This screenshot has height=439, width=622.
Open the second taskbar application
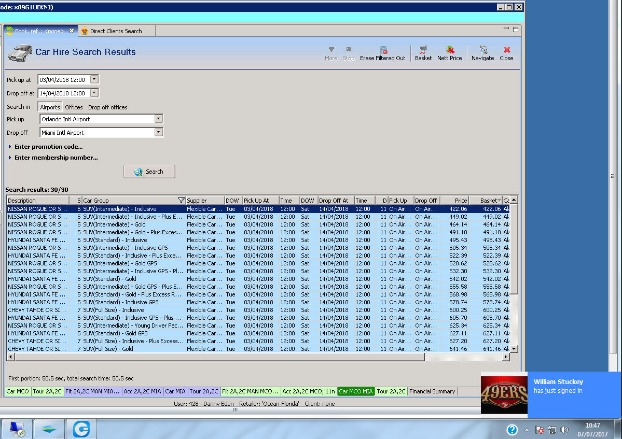click(x=49, y=429)
